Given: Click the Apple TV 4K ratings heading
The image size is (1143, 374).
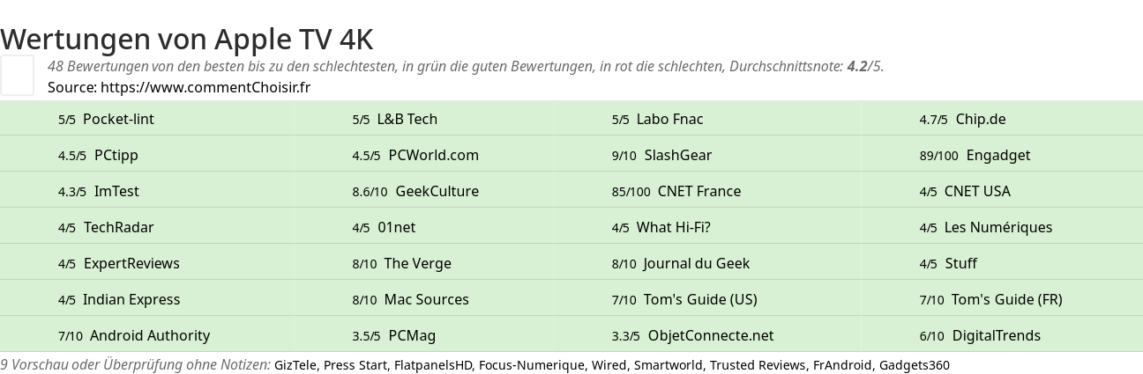Looking at the screenshot, I should pyautogui.click(x=187, y=39).
